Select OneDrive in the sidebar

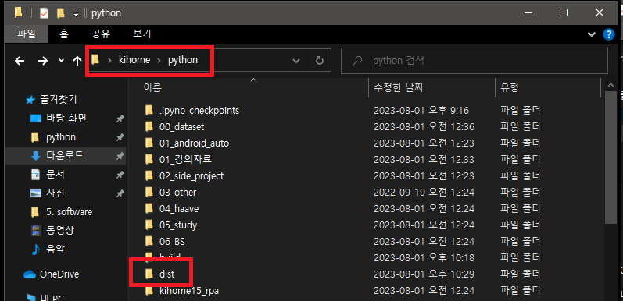[x=59, y=274]
